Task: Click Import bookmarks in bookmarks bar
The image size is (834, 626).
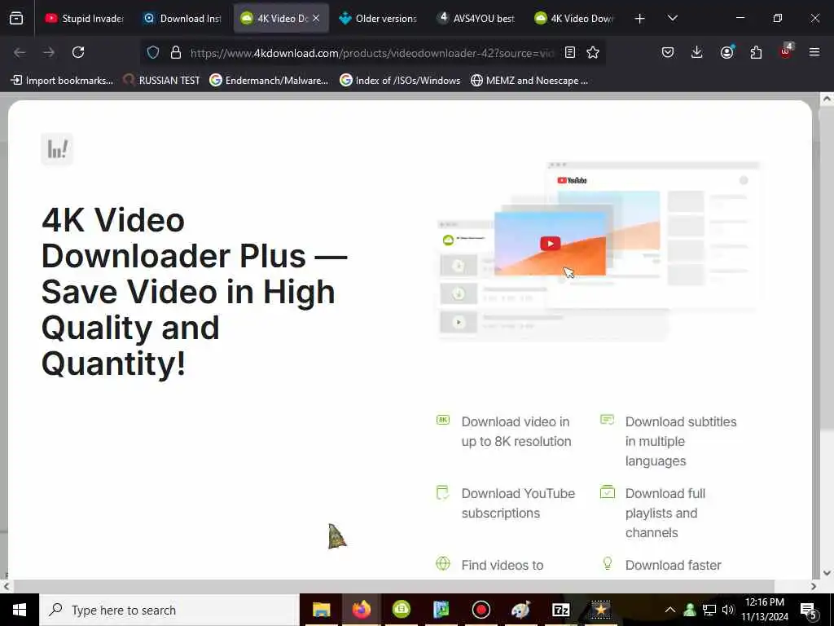Action: point(62,81)
